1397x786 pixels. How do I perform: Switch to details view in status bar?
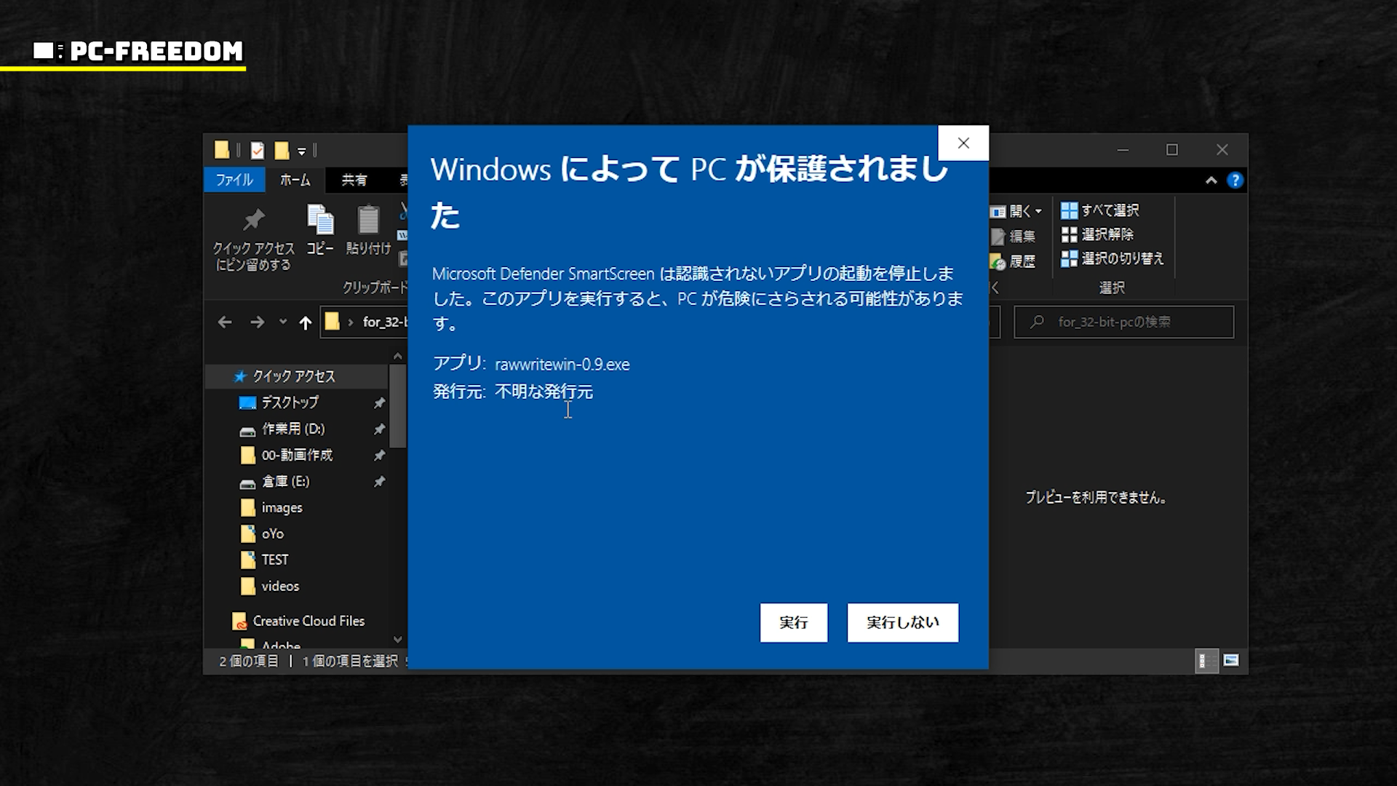(x=1206, y=661)
